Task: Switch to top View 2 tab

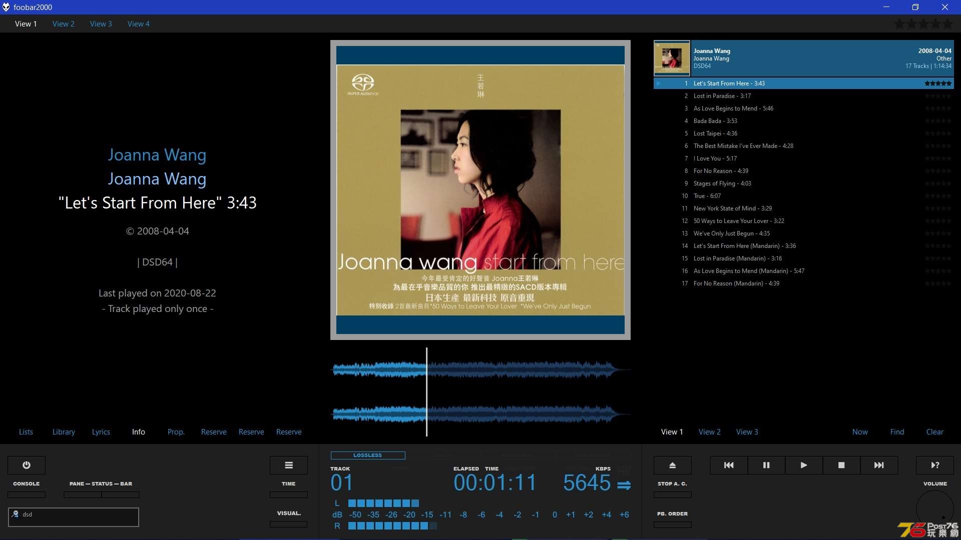Action: click(x=64, y=23)
